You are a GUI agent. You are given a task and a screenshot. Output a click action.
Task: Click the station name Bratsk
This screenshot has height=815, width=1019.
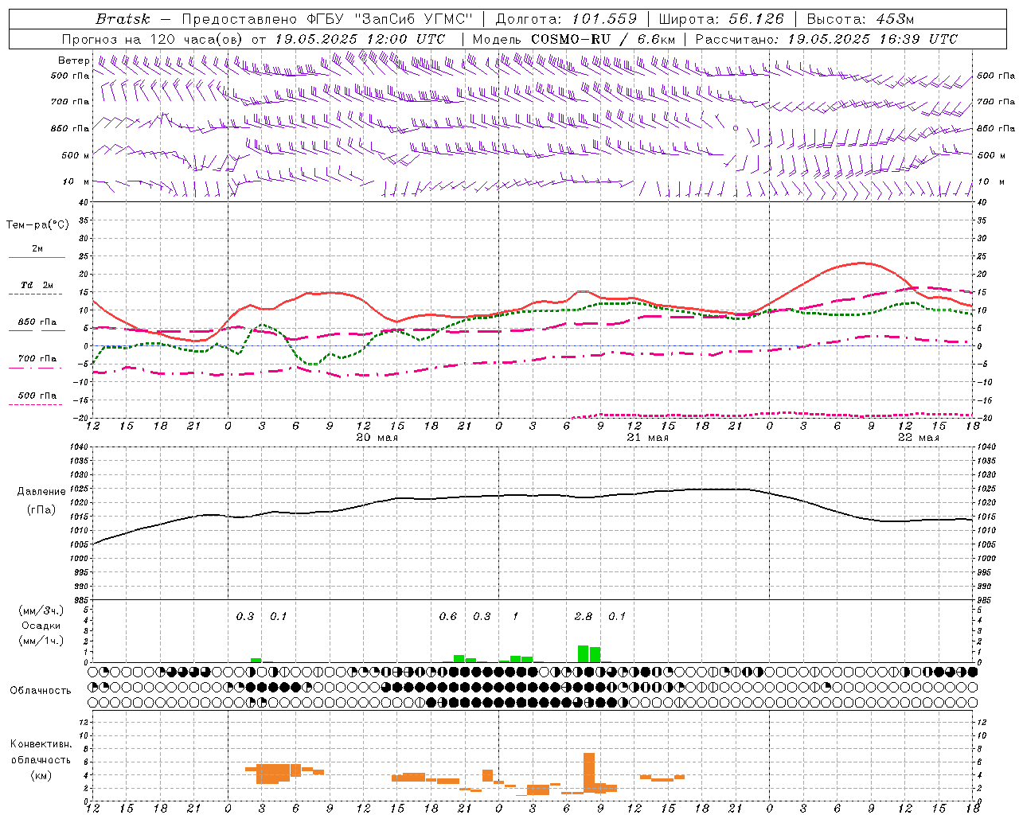coord(123,19)
